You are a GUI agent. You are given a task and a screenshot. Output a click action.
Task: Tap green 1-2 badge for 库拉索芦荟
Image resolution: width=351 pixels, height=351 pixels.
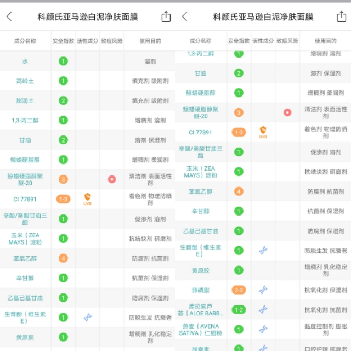coord(239,309)
